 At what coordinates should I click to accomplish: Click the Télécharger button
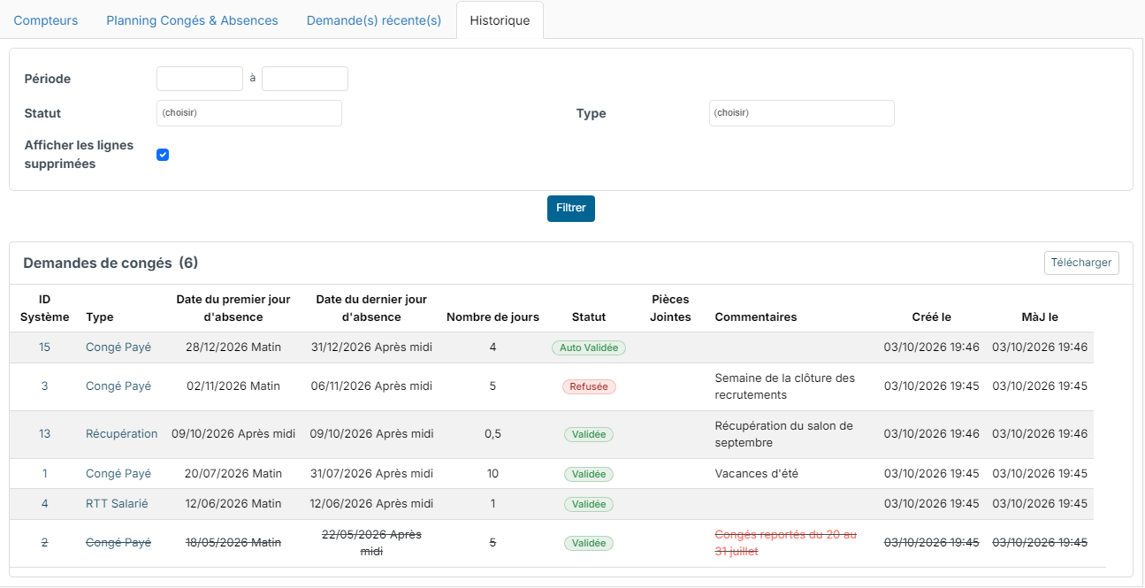1081,263
